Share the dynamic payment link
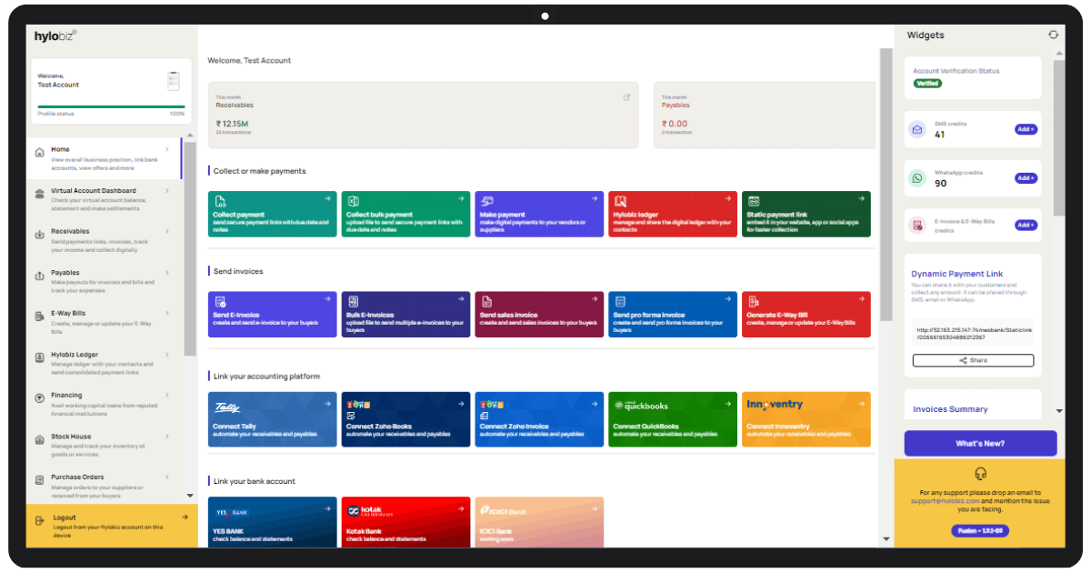 tap(973, 360)
